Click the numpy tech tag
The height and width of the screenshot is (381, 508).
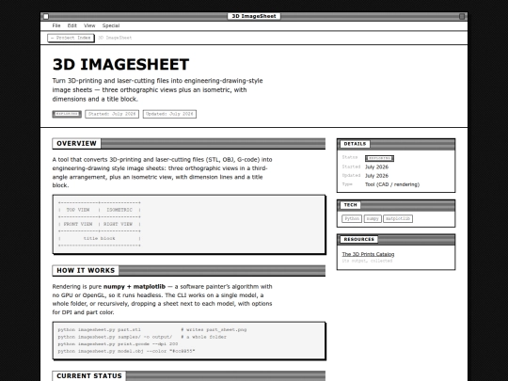pos(373,218)
